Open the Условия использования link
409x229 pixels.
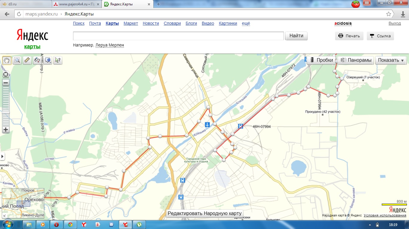[x=385, y=215]
